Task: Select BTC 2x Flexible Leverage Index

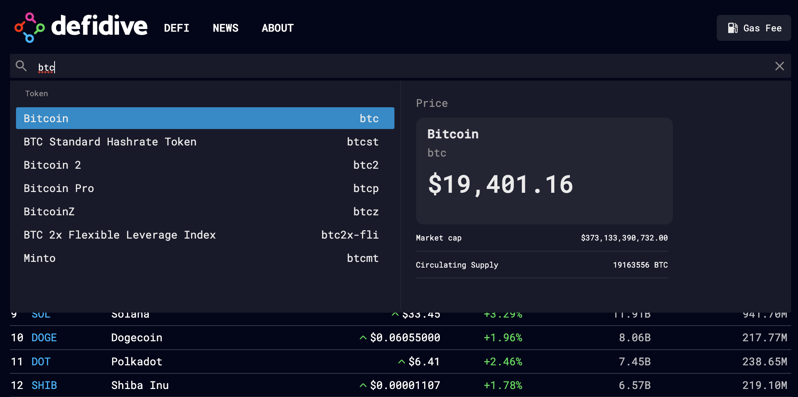Action: 205,235
